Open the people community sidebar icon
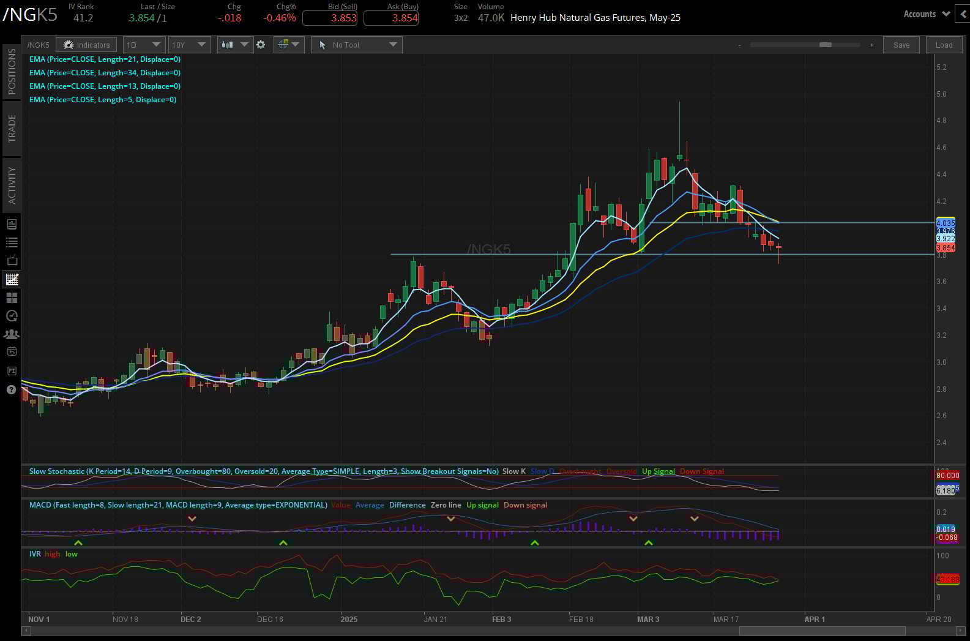 [12, 334]
